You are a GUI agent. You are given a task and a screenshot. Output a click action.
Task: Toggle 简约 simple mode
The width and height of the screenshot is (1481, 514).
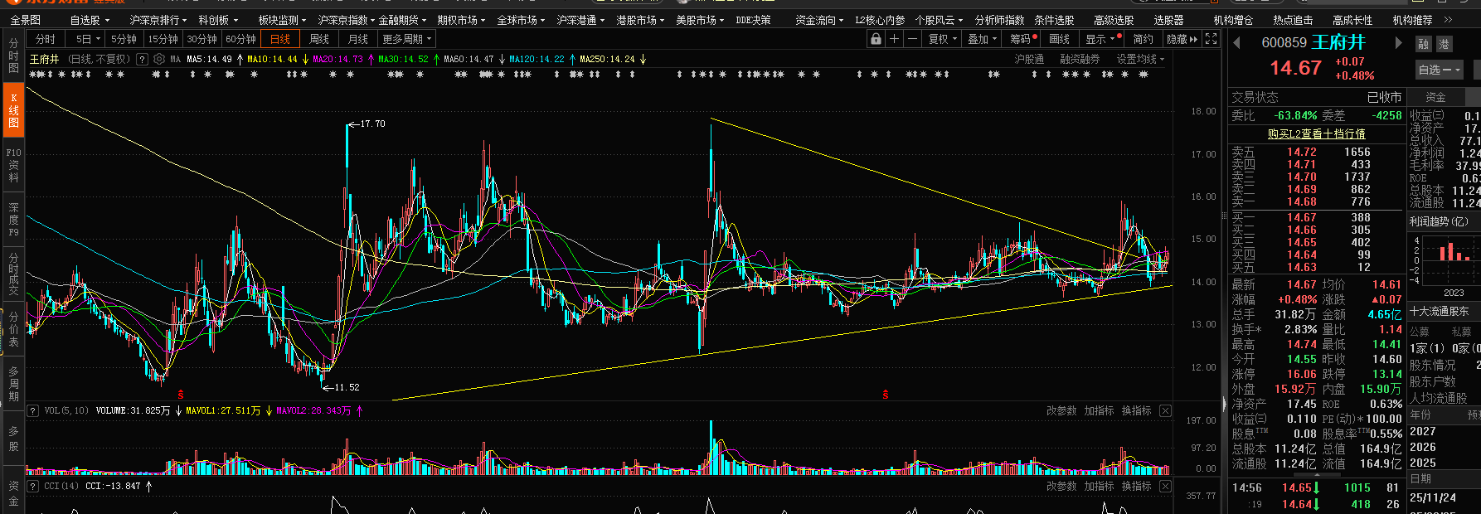coord(1143,39)
